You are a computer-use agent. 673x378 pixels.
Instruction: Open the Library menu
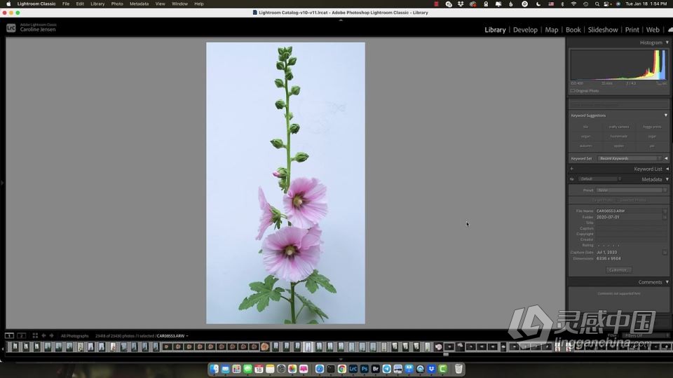click(x=97, y=4)
